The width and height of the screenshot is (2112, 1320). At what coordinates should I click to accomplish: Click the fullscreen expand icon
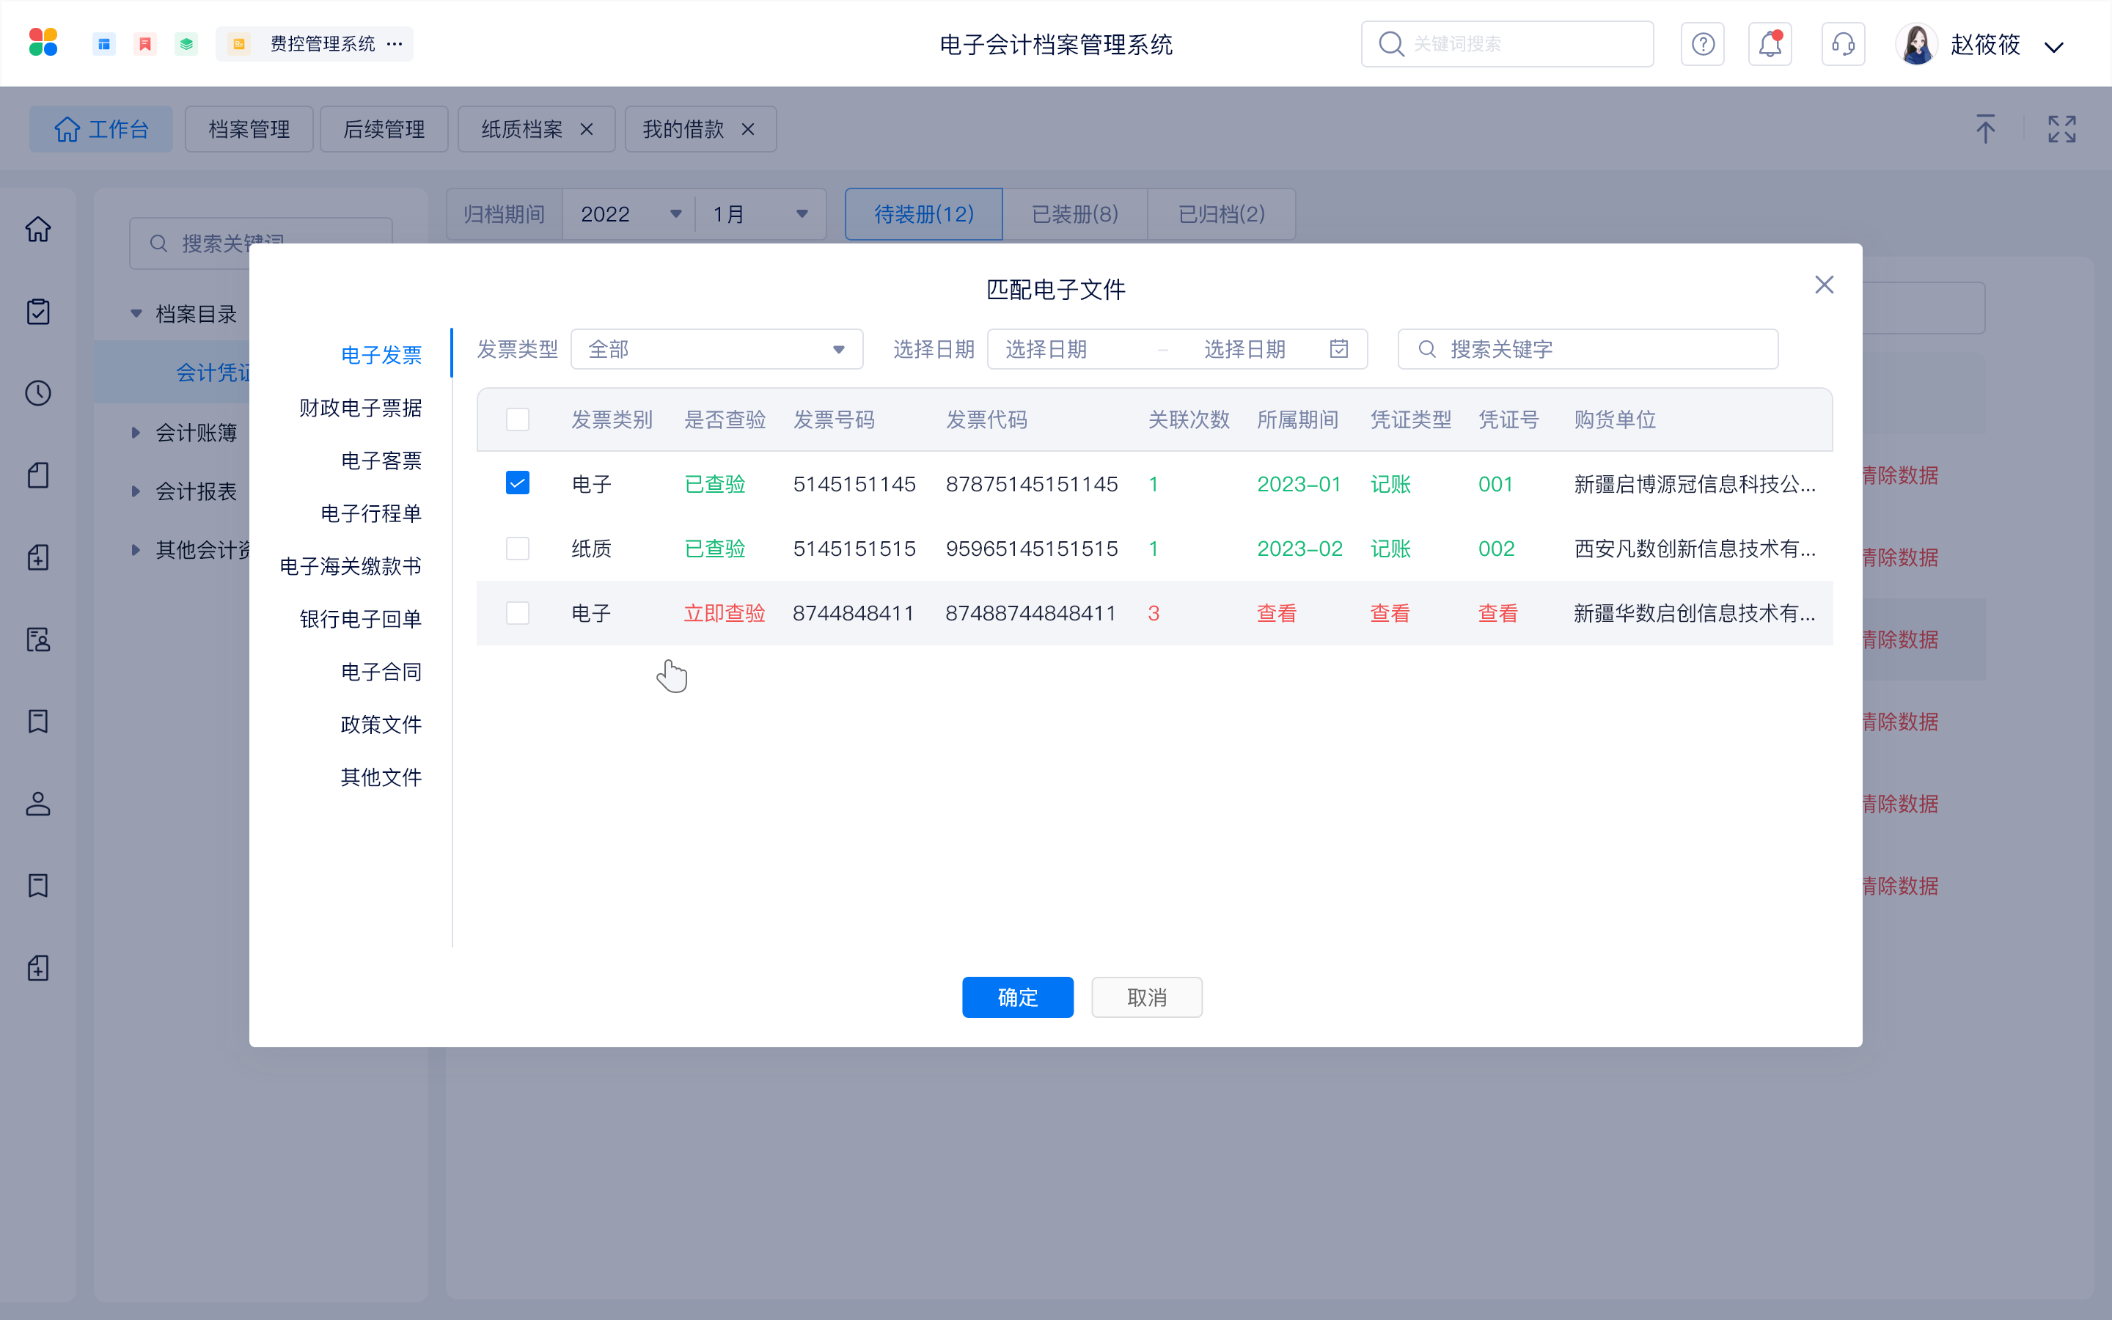click(2062, 129)
